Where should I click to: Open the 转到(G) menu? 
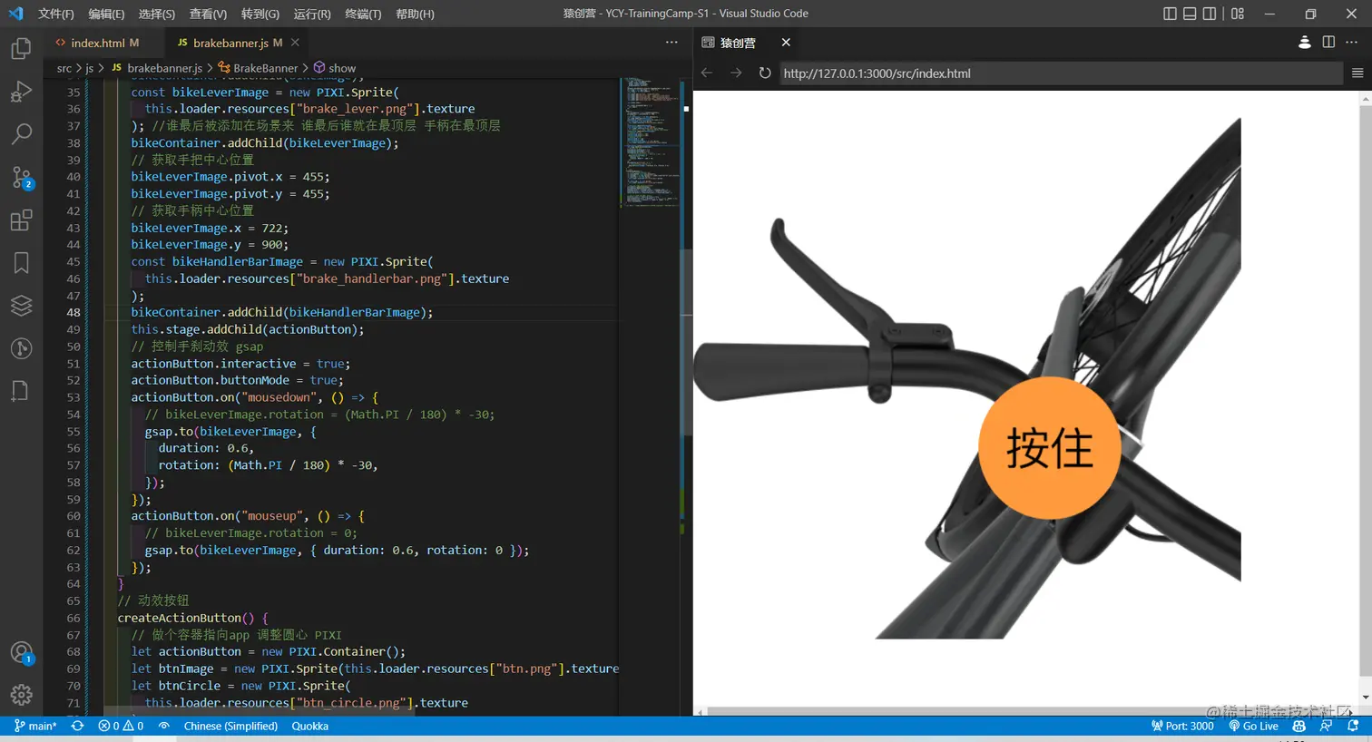point(260,14)
